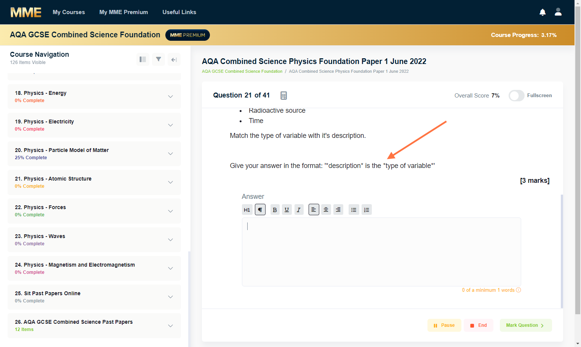Insert a bulleted list
Viewport: 581px width, 347px height.
354,209
